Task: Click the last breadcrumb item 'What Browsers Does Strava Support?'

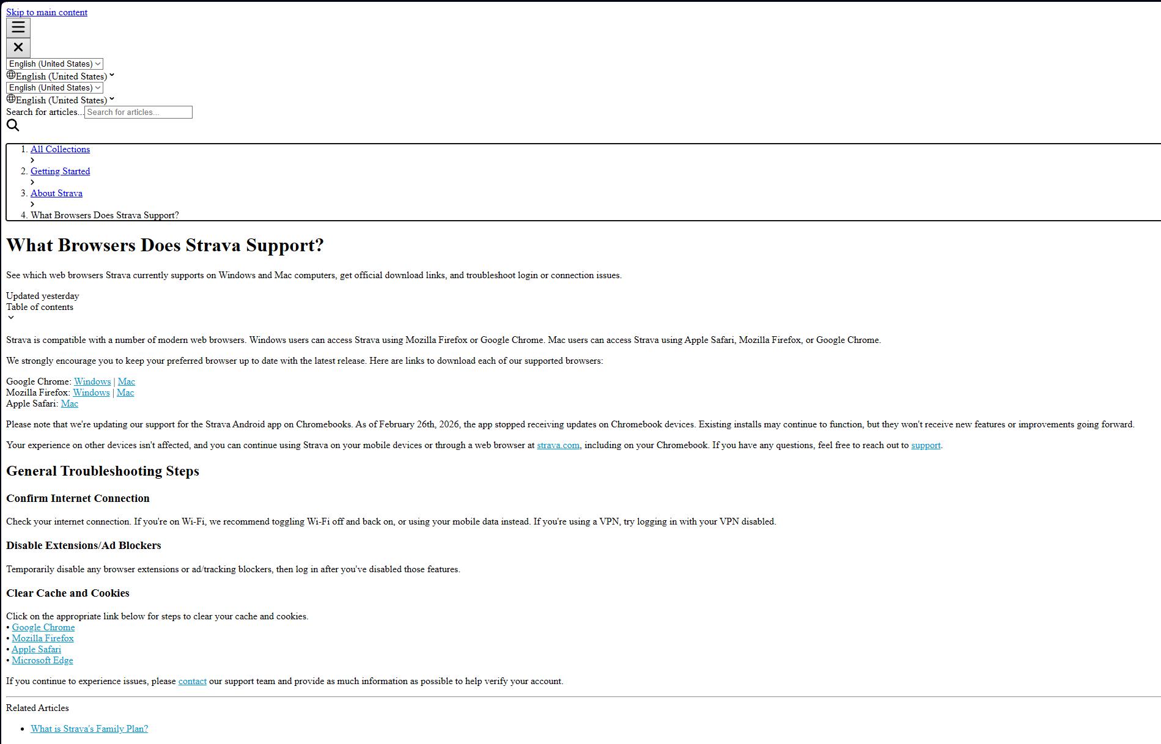Action: [x=105, y=215]
